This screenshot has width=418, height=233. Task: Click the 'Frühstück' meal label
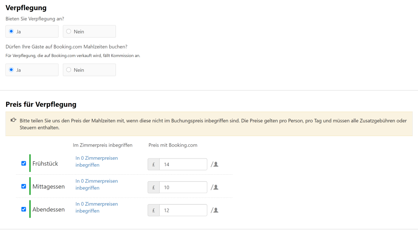pos(45,164)
